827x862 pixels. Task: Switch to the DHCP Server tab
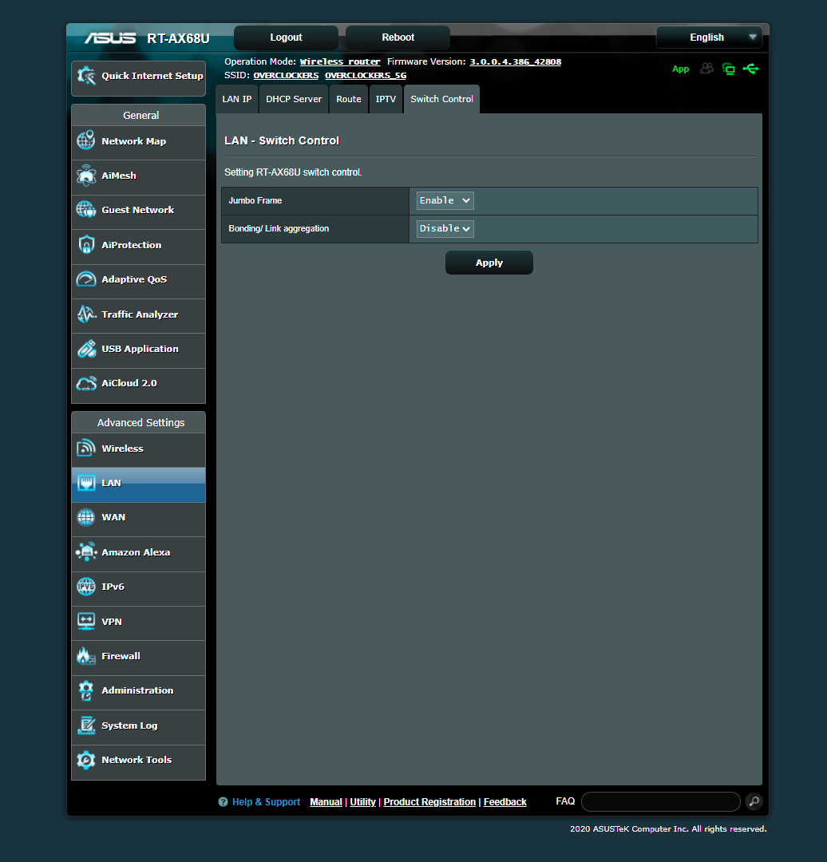pyautogui.click(x=294, y=99)
